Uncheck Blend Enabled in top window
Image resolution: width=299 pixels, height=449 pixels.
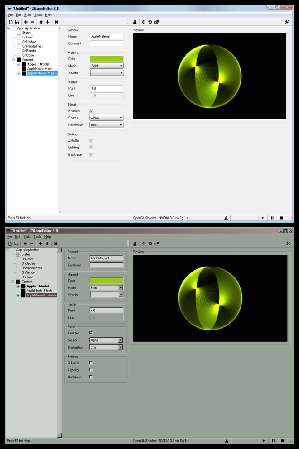coord(91,111)
